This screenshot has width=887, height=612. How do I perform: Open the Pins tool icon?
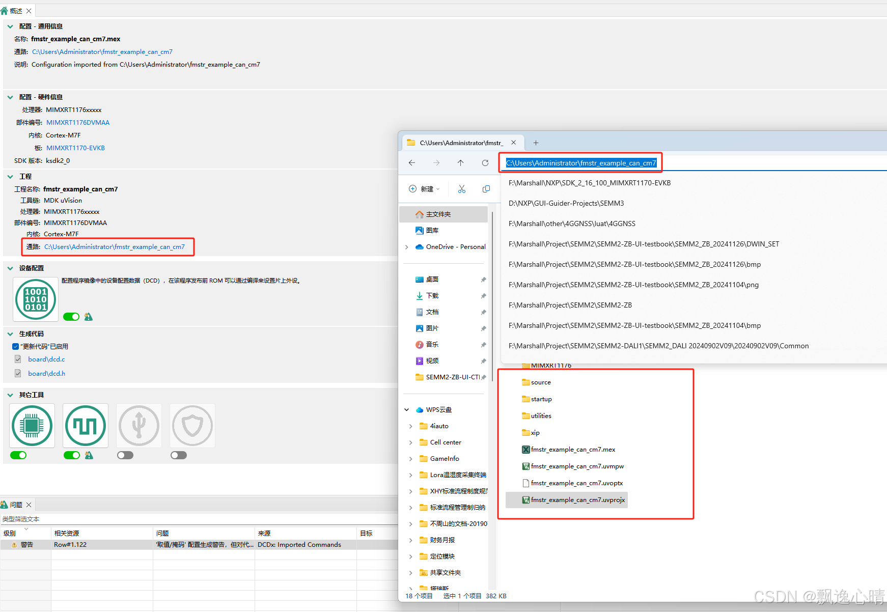click(32, 426)
